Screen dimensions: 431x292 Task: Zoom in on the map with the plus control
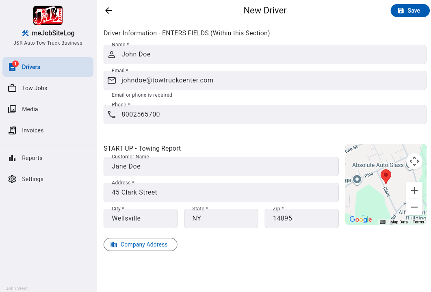point(414,190)
